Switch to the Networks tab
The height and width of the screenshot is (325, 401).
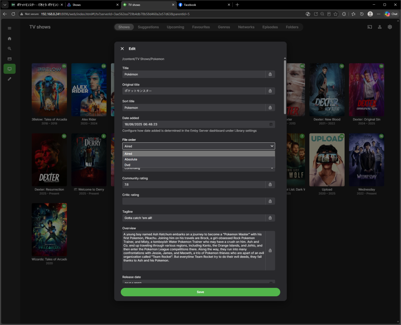pos(246,27)
